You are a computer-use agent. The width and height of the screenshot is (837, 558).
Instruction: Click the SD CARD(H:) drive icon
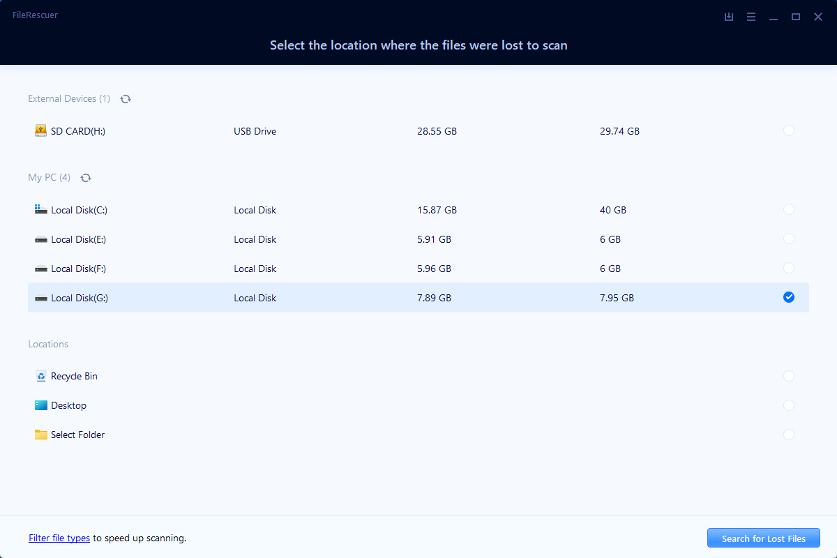tap(41, 130)
